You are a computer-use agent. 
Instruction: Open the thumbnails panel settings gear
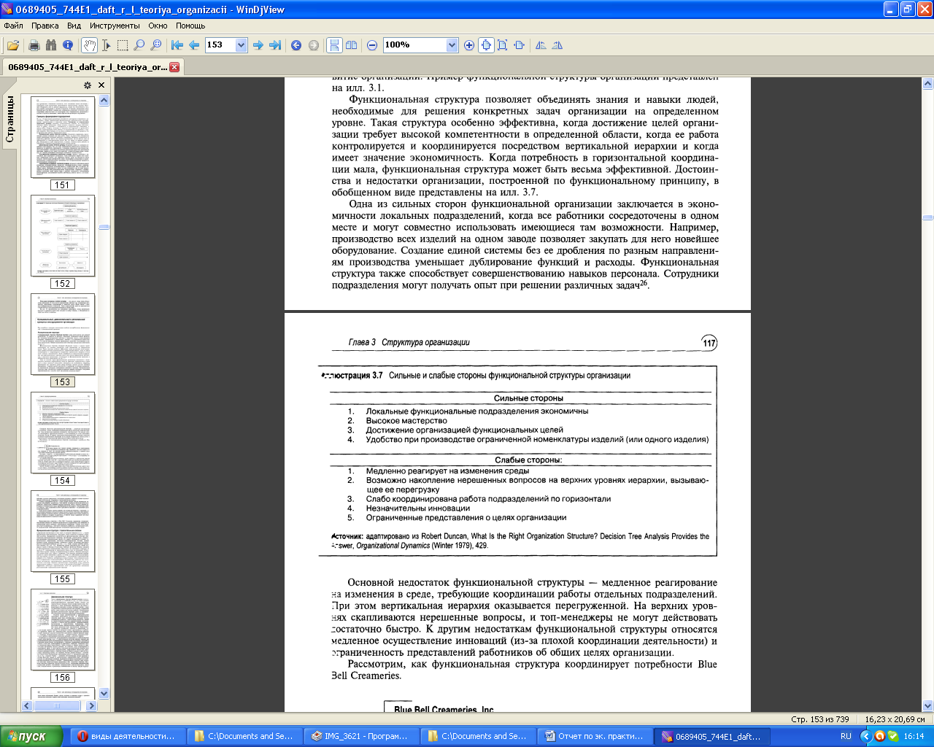[88, 85]
